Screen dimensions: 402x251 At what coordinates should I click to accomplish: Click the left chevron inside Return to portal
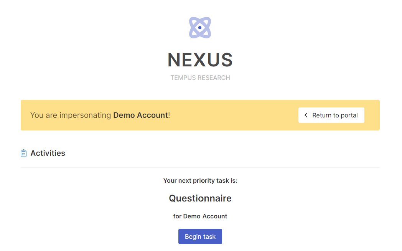[306, 115]
